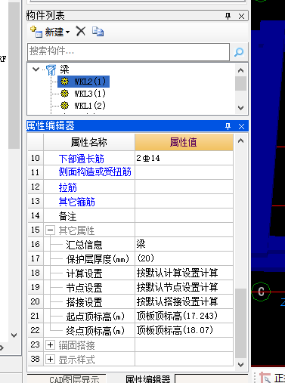Expand the 显示样式 group
This screenshot has height=383, width=285.
[x=50, y=359]
